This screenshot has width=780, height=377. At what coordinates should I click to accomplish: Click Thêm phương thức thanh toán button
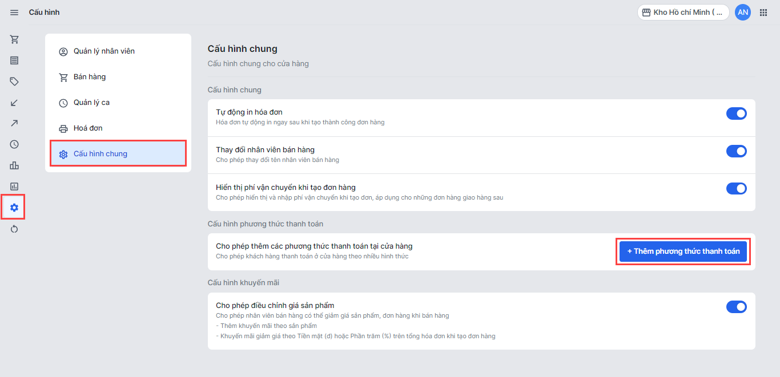click(683, 252)
